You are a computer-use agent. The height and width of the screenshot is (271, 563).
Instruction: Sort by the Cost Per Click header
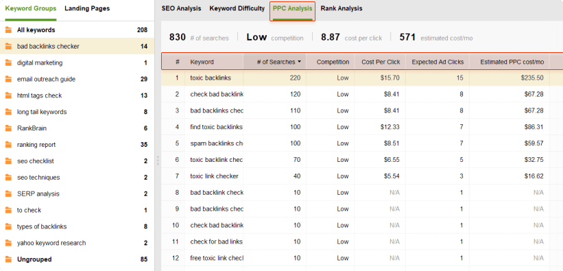coord(381,62)
